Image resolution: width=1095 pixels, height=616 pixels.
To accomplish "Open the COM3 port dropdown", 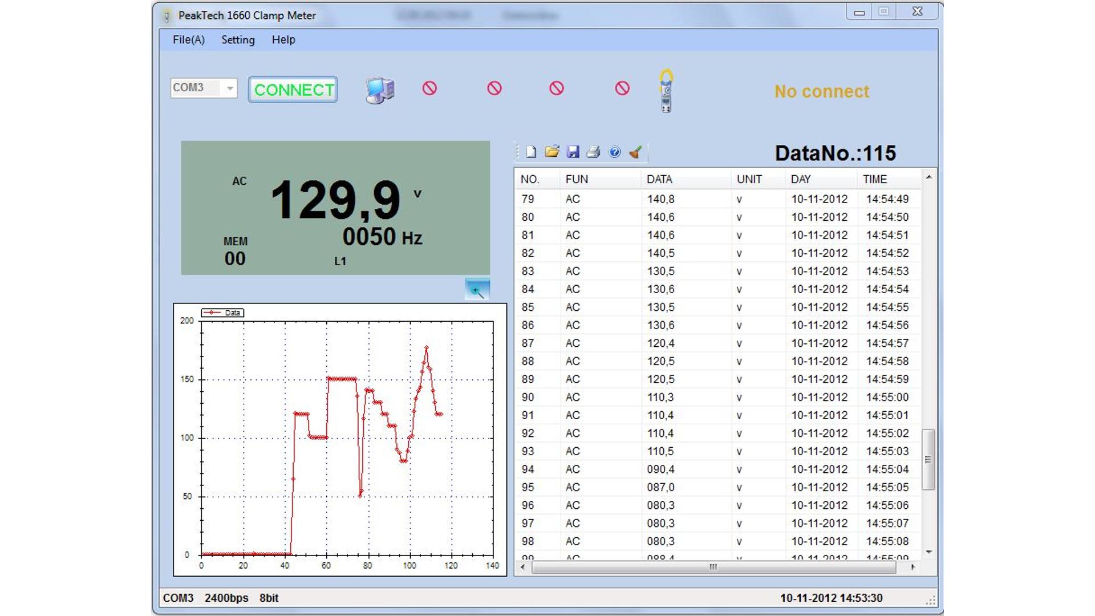I will pos(230,88).
